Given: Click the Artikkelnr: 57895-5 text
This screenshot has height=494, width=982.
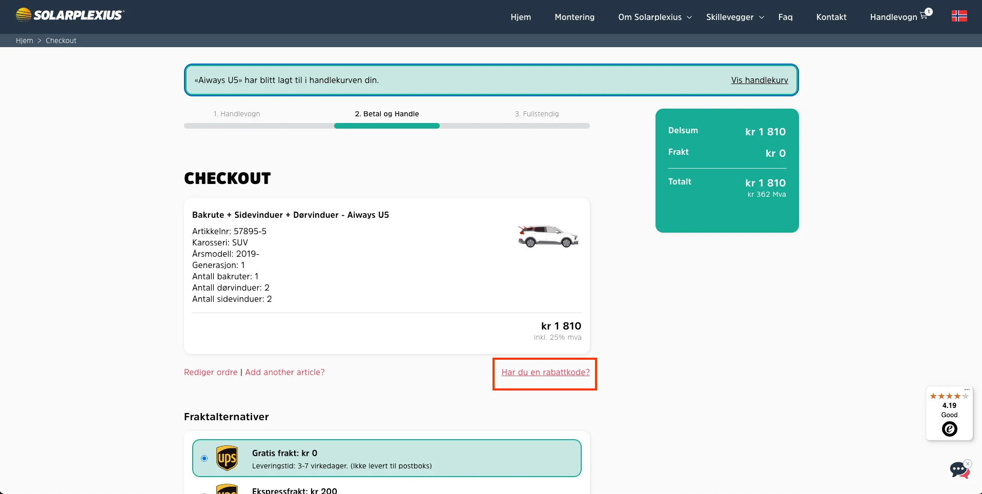Looking at the screenshot, I should point(229,231).
